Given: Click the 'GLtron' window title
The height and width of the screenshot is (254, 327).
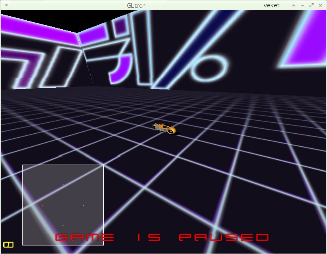Looking at the screenshot, I should pos(136,6).
